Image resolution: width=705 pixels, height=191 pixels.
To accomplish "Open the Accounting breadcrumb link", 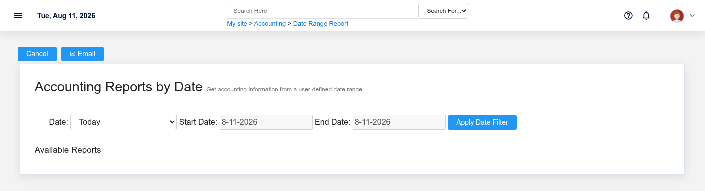I will [x=270, y=24].
